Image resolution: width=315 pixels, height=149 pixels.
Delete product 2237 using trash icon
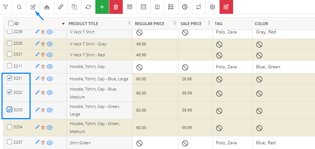(43, 142)
